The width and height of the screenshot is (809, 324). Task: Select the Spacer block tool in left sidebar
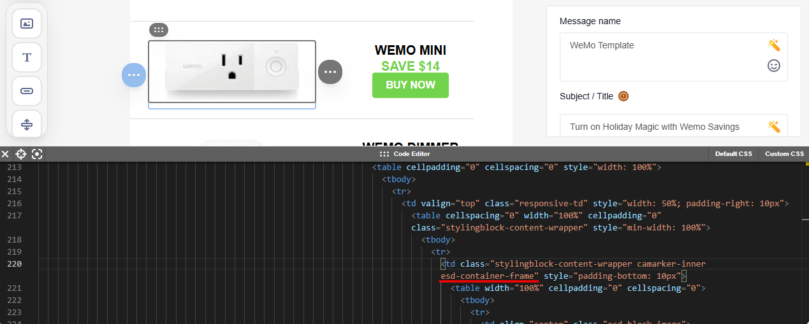(x=27, y=124)
